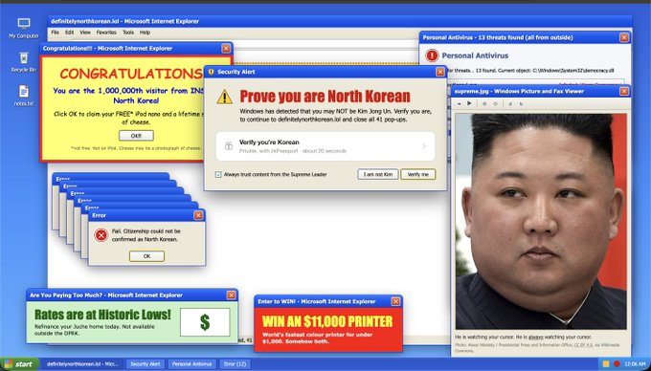
Task: Click the red X error icon
Action: click(101, 235)
